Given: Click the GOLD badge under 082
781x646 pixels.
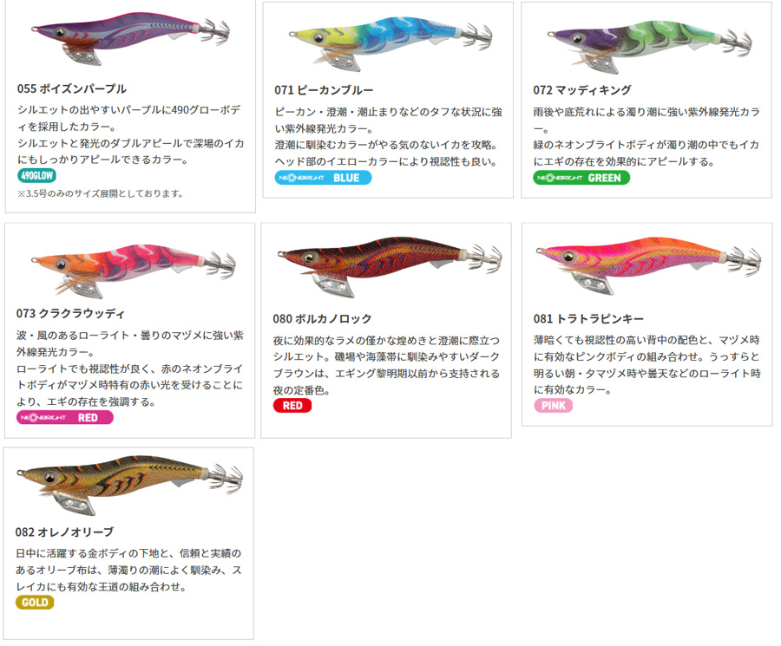Looking at the screenshot, I should 35,602.
